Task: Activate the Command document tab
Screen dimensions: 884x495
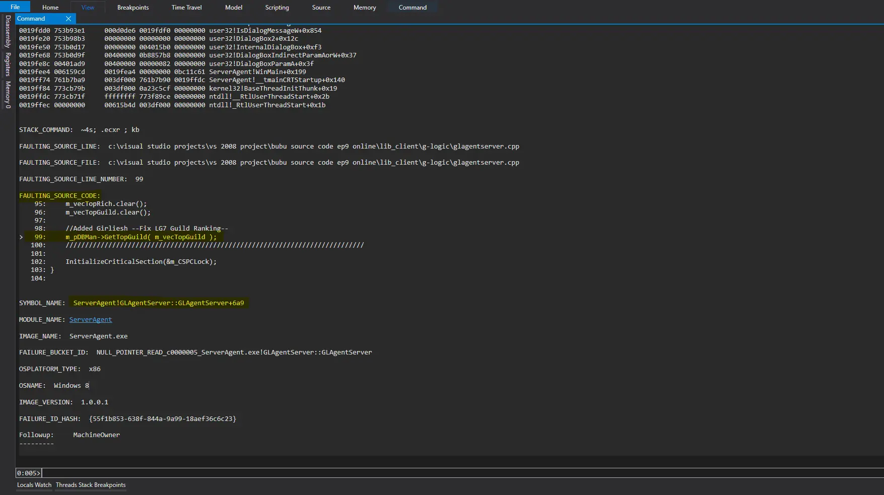Action: tap(31, 19)
